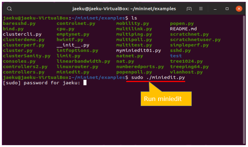
Task: Click the hwintf.py file name
Action: [x=70, y=40]
